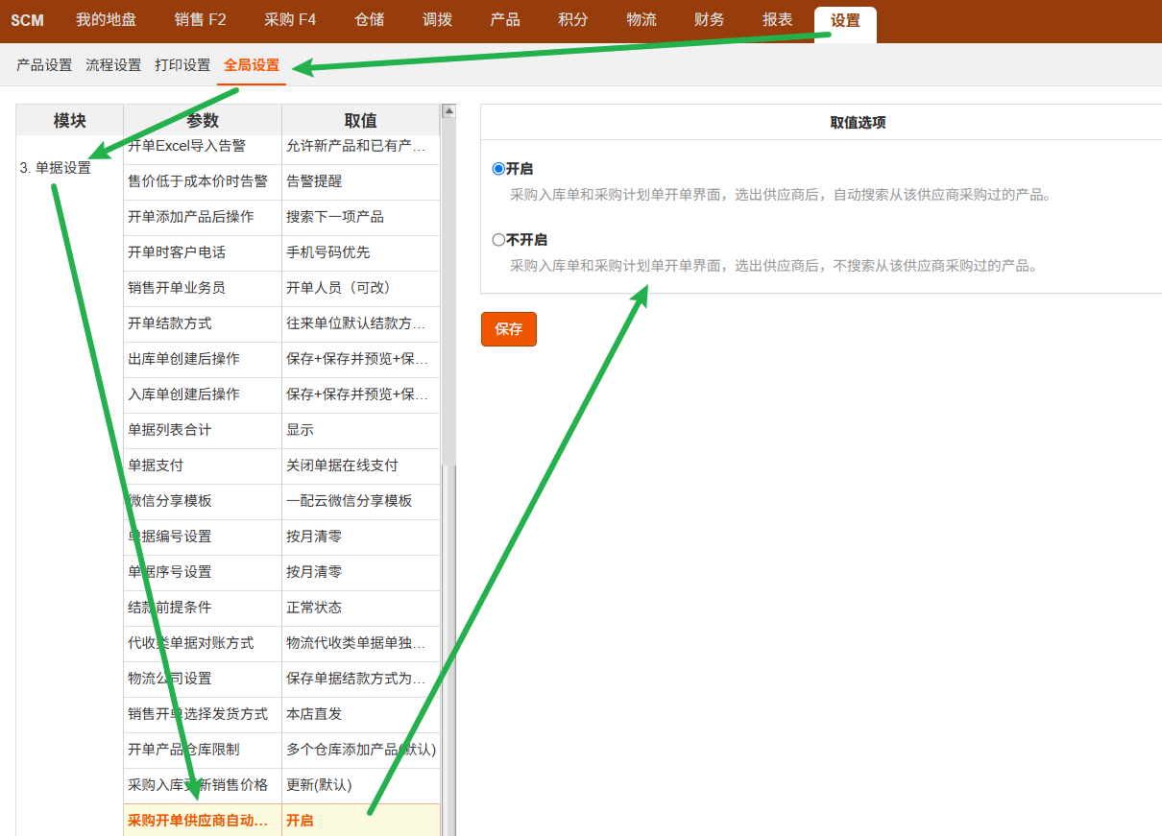
Task: Open the 报表 menu item
Action: pyautogui.click(x=778, y=20)
